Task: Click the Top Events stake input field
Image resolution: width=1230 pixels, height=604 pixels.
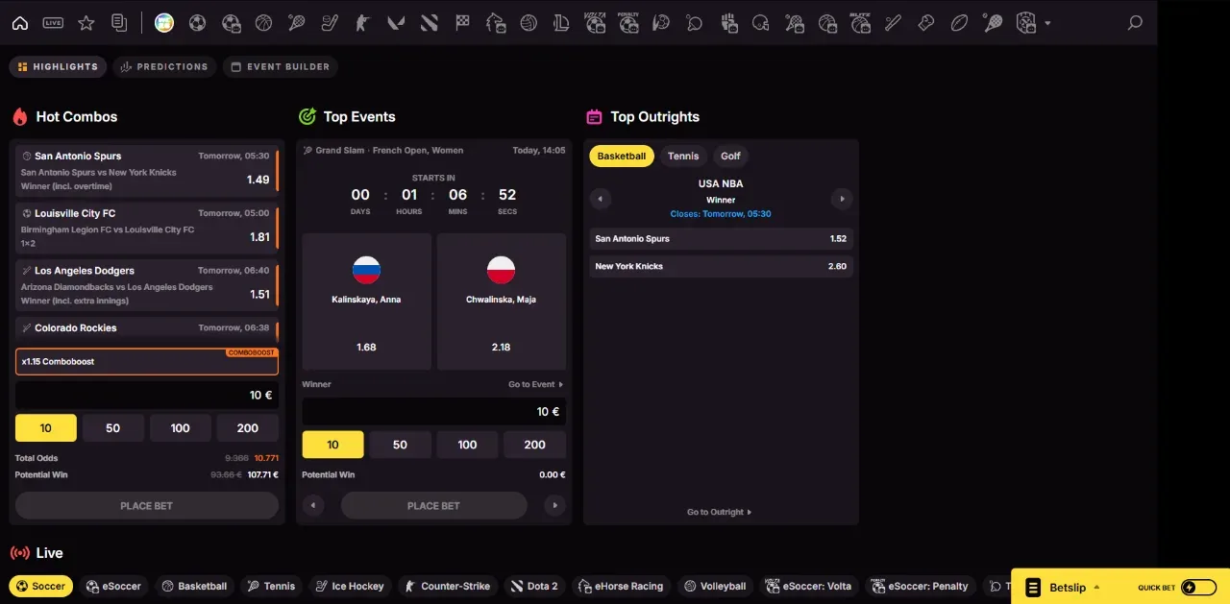Action: 434,411
